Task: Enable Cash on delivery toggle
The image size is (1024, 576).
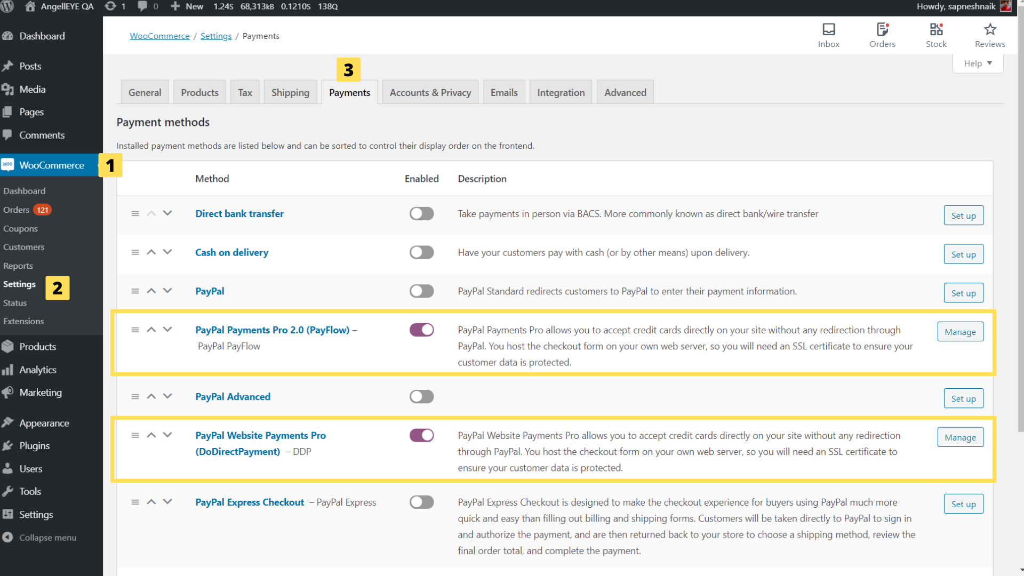Action: pos(421,252)
